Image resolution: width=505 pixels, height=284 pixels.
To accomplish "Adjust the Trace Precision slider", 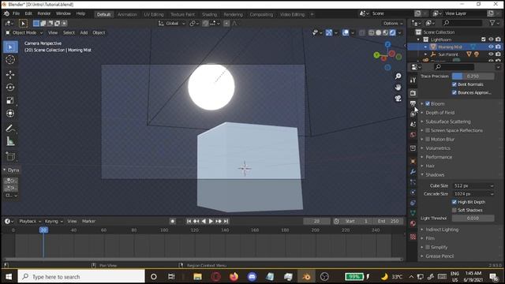I will 473,77.
